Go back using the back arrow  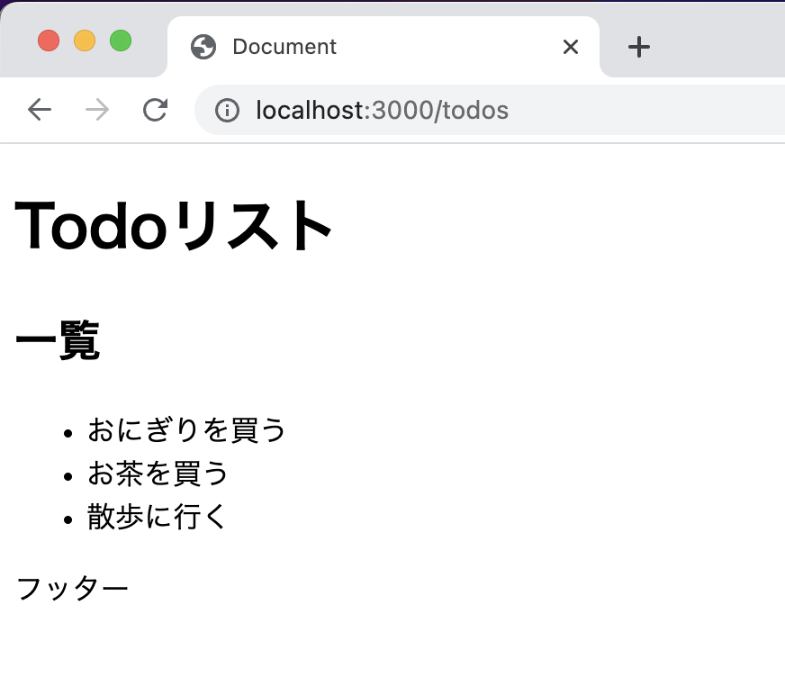[40, 110]
